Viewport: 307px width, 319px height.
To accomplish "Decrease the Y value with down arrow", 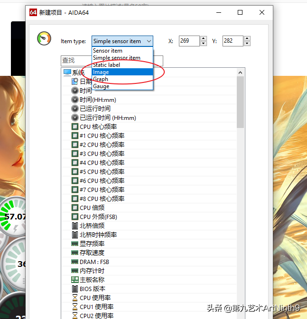I will [247, 44].
